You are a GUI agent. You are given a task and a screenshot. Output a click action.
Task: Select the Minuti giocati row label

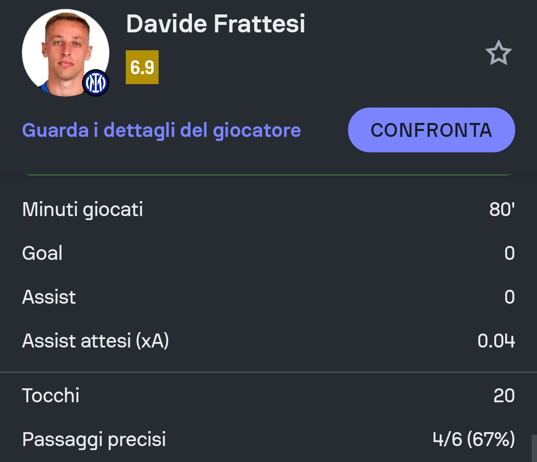83,209
